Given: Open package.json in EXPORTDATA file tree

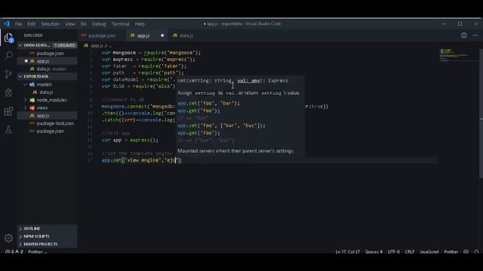Looking at the screenshot, I should pos(47,131).
